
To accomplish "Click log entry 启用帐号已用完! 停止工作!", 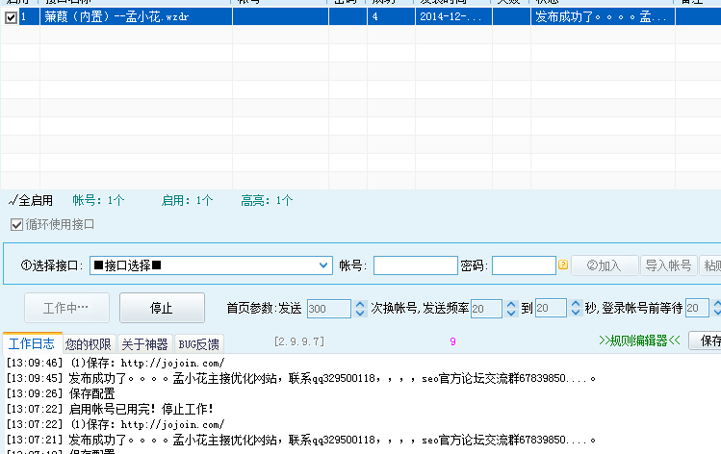I will [x=110, y=409].
